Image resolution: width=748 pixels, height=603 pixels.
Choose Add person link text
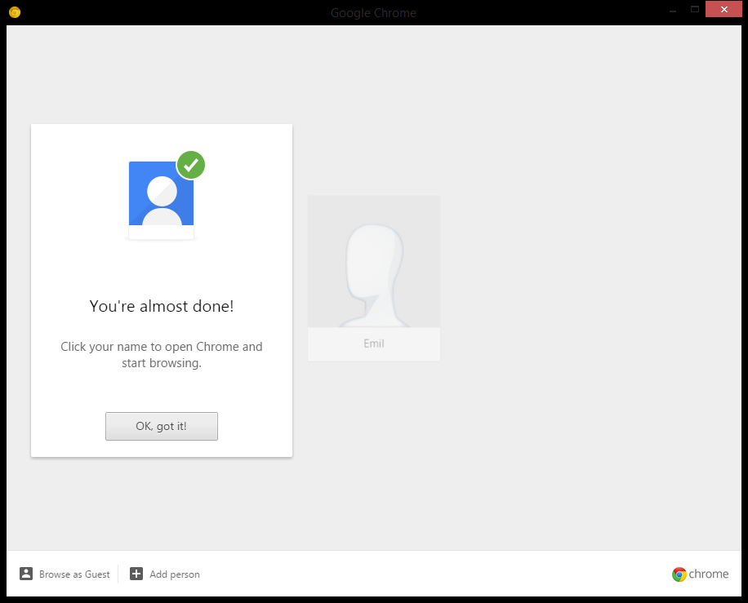coord(175,574)
